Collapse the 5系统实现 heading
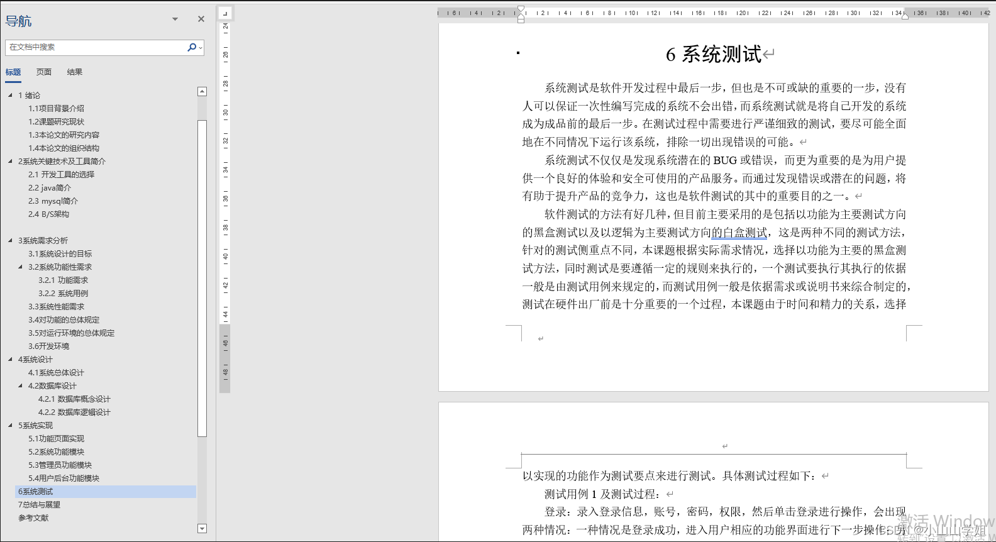996x542 pixels. coord(10,426)
